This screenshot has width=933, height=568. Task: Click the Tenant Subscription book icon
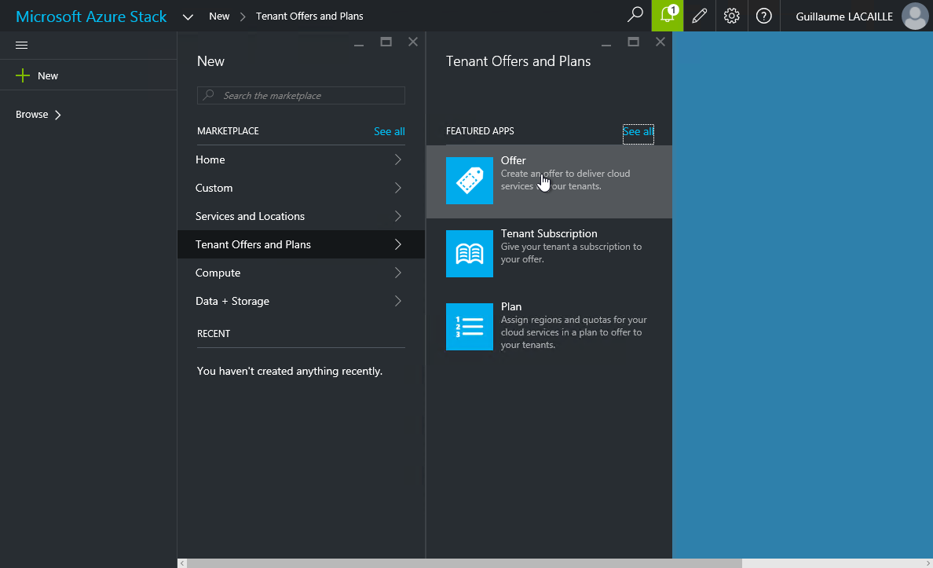(470, 254)
